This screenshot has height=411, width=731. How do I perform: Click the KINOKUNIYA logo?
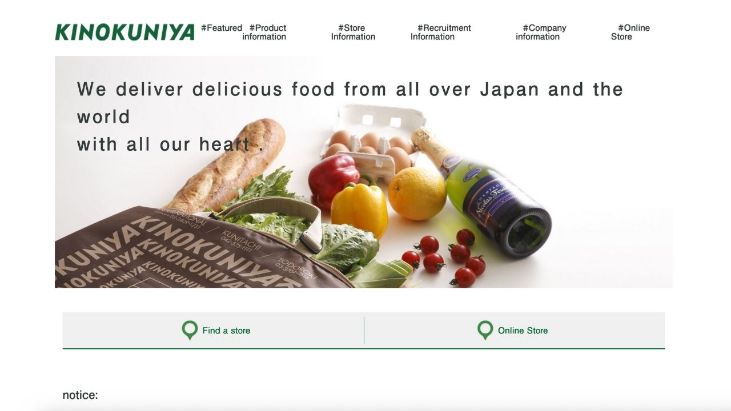pos(124,32)
